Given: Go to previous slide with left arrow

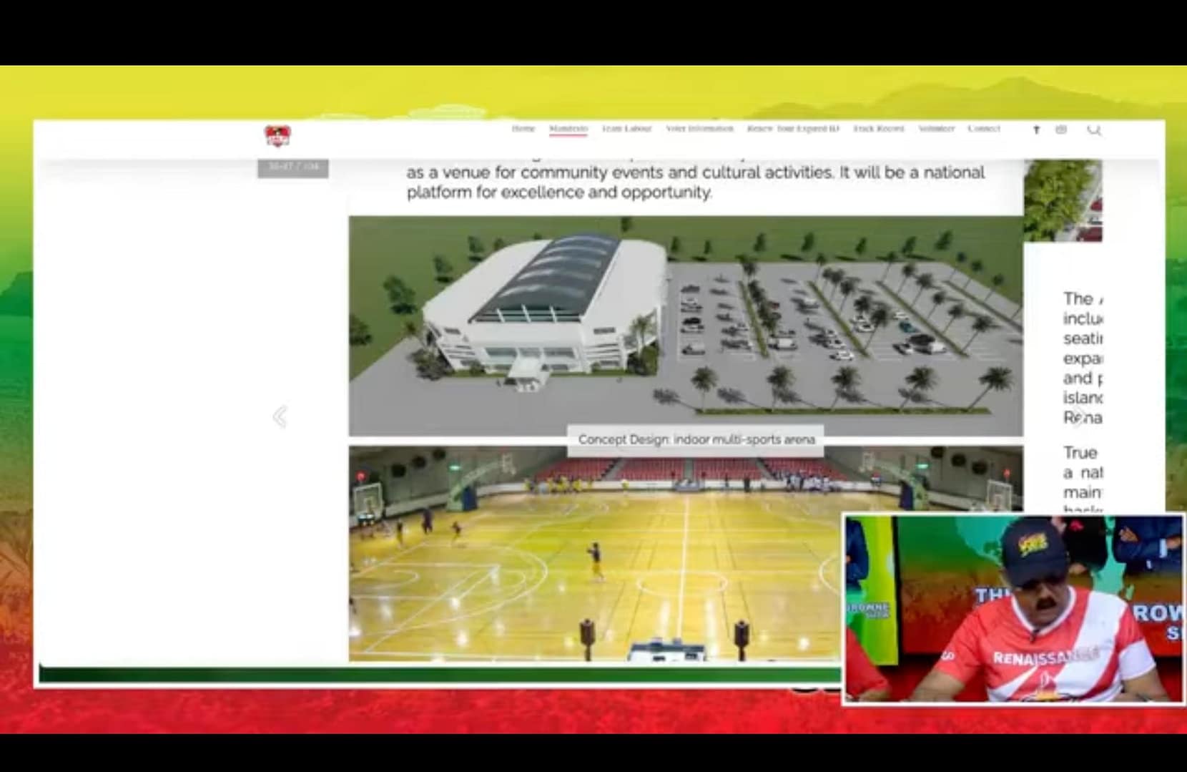Looking at the screenshot, I should [x=280, y=416].
